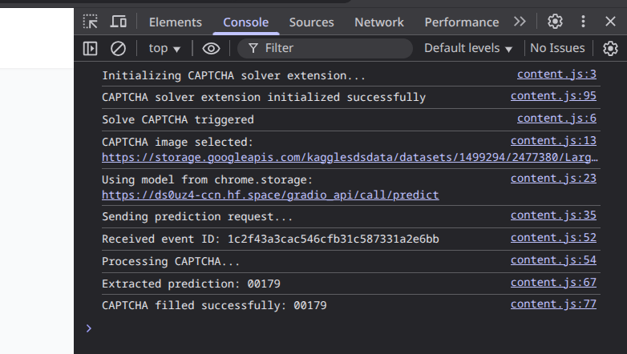Switch to the Elements tab
Screen dimensions: 627x354
[176, 22]
